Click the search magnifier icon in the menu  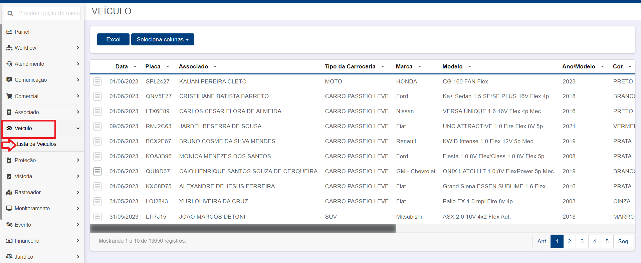pyautogui.click(x=10, y=13)
